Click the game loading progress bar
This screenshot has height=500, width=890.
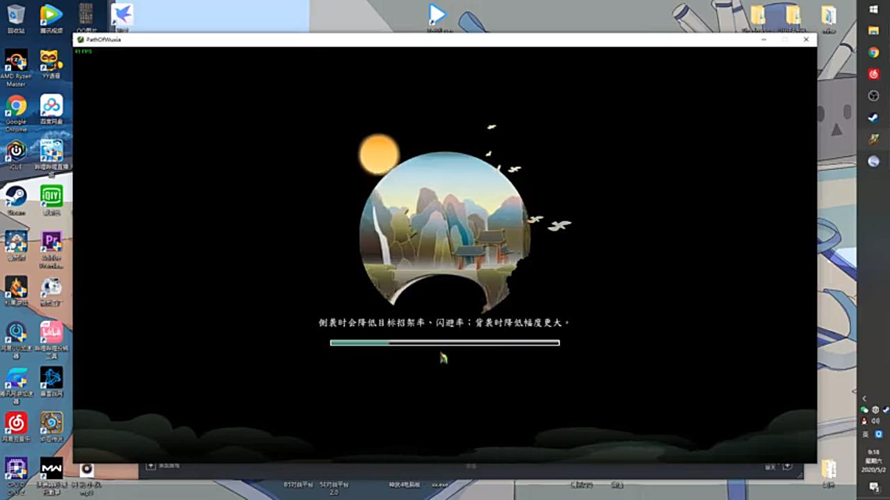tap(445, 342)
